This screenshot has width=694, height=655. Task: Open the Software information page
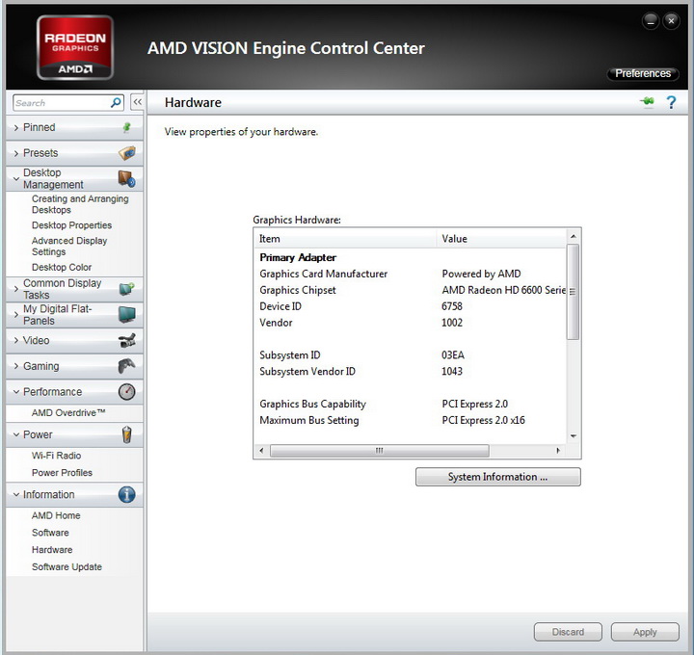point(50,533)
